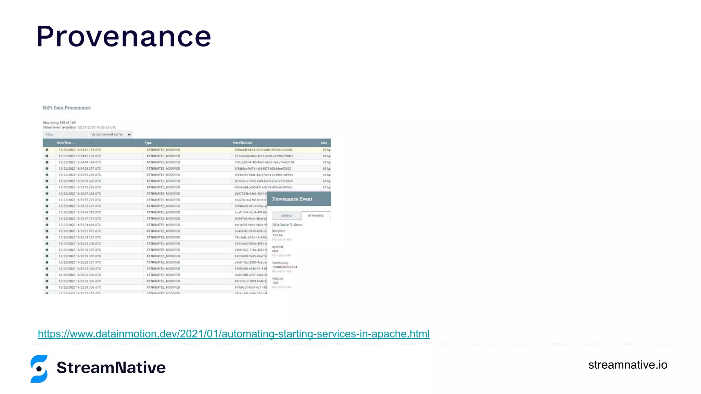Switch to the DETAILS tab
The image size is (701, 394).
(x=286, y=216)
